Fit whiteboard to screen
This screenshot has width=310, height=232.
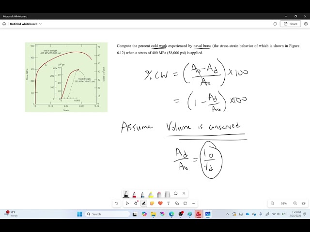(304, 203)
